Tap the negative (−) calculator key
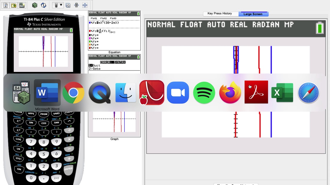Screen dimensions: 330x185 tap(56, 178)
